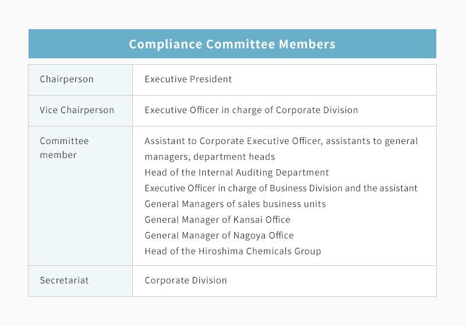Click the "General Manager of Kansai Office" entry

point(217,220)
